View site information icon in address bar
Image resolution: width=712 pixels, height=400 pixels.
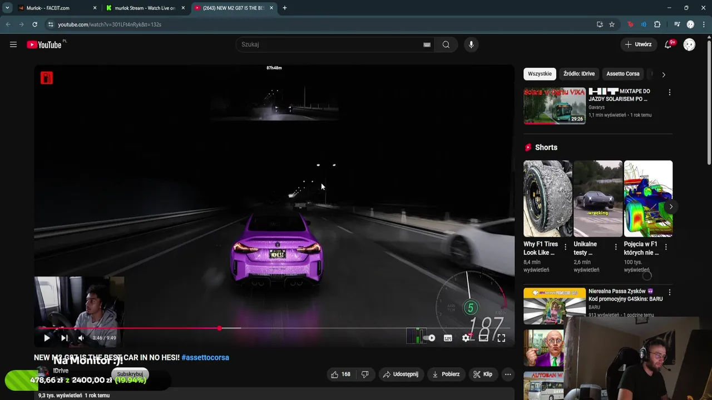pos(50,24)
